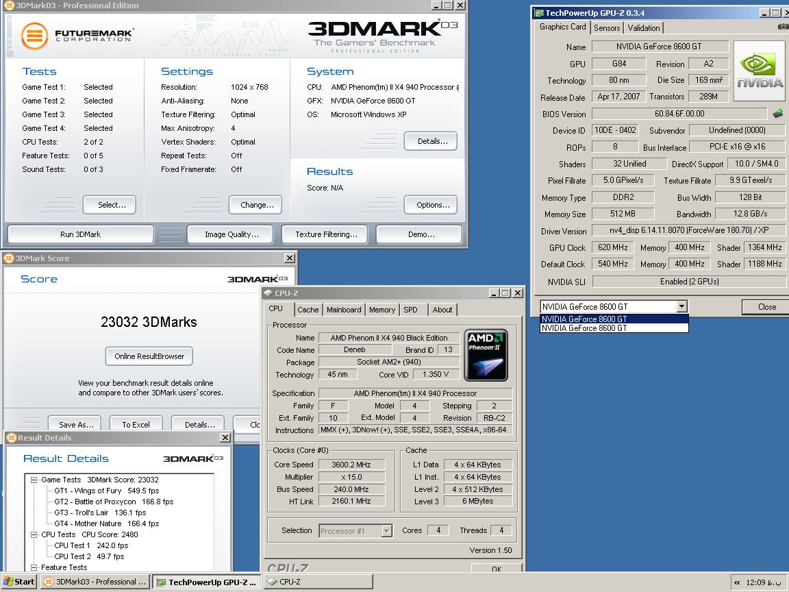This screenshot has height=592, width=789.
Task: Open the Mainboard tab in CPU-Z
Action: click(x=344, y=310)
